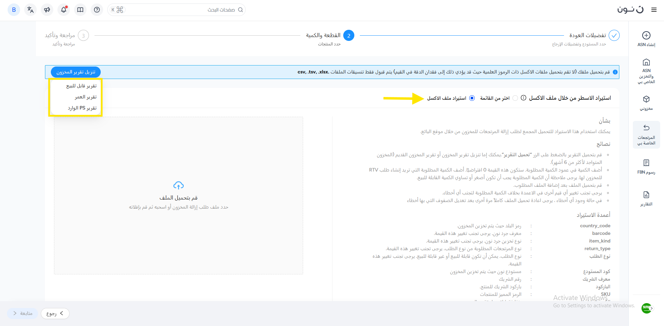The width and height of the screenshot is (664, 326).
Task: Click the notifications bell icon
Action: point(64,10)
